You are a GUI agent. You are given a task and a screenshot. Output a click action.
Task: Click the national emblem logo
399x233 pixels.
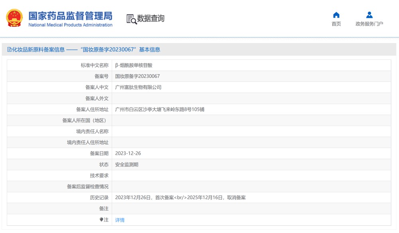pyautogui.click(x=14, y=18)
